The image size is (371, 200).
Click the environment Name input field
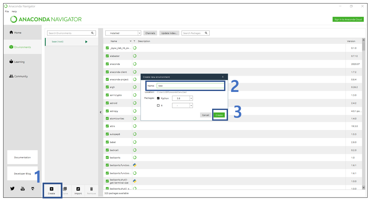pos(190,86)
